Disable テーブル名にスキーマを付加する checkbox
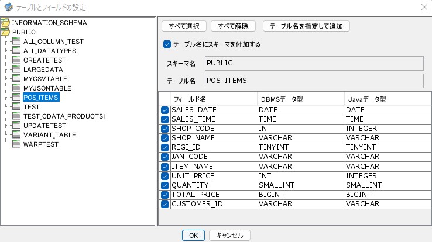The height and width of the screenshot is (242, 432). coord(167,44)
